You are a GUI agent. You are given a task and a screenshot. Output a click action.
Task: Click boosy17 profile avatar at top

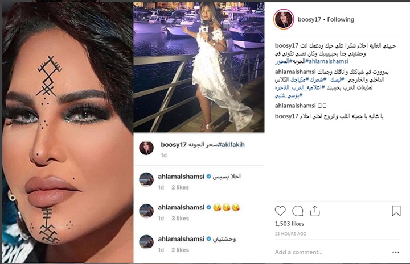(284, 19)
